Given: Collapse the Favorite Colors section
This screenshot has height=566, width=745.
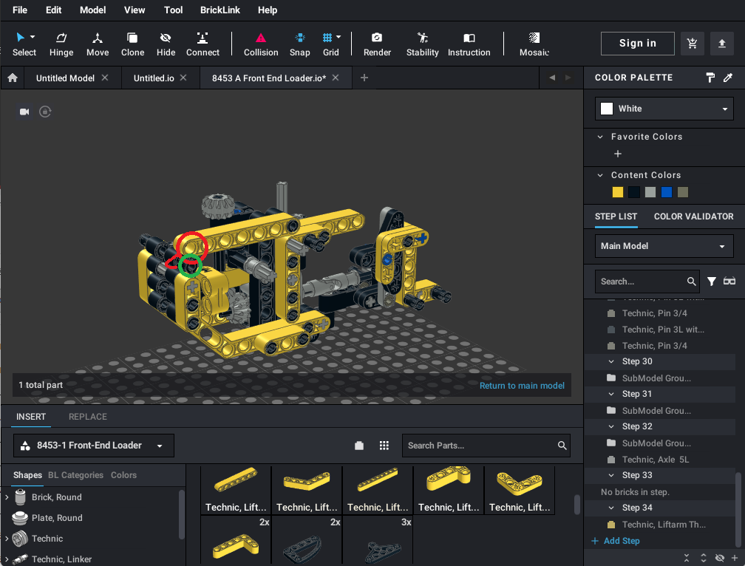Looking at the screenshot, I should coord(600,137).
